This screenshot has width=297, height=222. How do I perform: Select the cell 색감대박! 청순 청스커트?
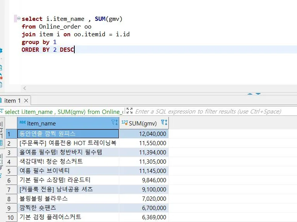pos(68,161)
